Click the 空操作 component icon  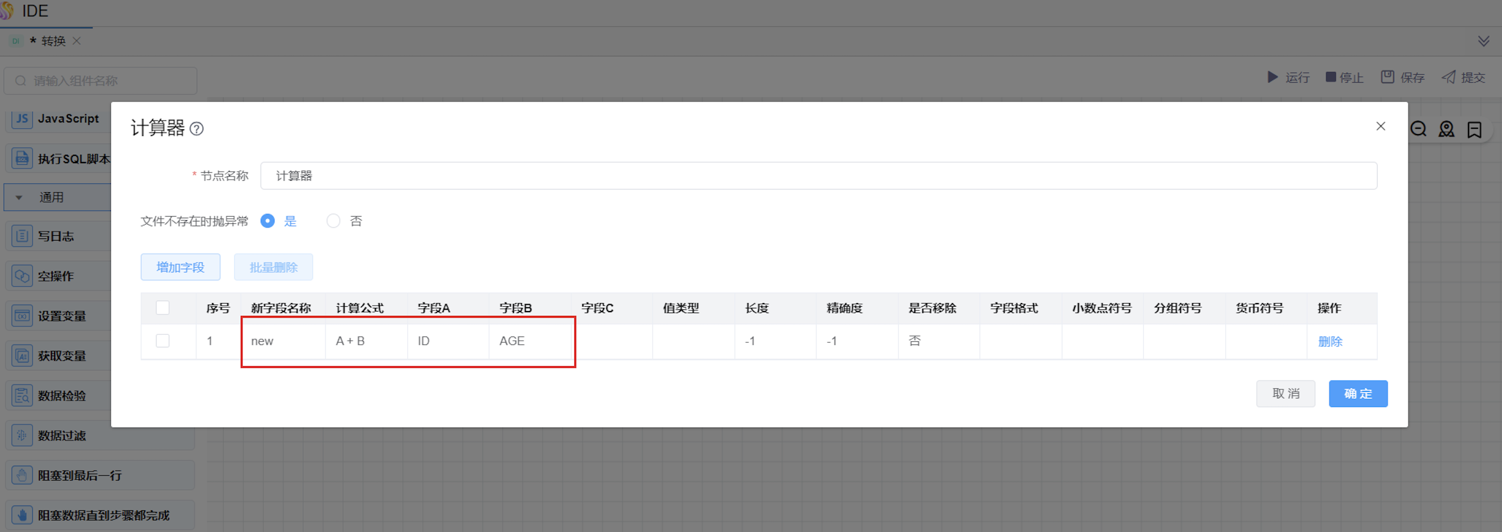pos(22,276)
